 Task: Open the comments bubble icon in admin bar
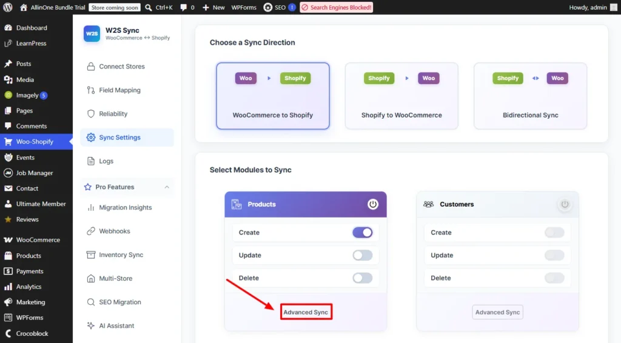(x=183, y=7)
